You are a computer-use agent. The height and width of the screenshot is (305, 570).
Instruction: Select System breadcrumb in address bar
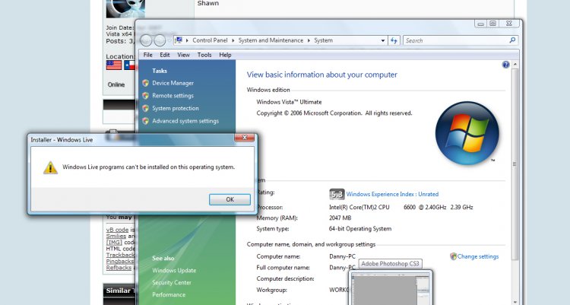(x=323, y=40)
